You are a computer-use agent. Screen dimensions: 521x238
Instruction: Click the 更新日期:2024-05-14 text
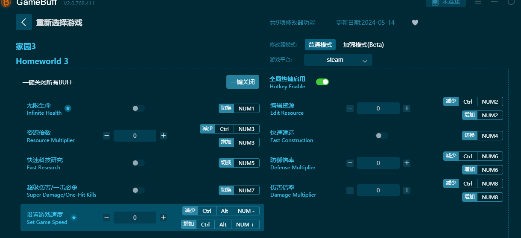pyautogui.click(x=365, y=23)
